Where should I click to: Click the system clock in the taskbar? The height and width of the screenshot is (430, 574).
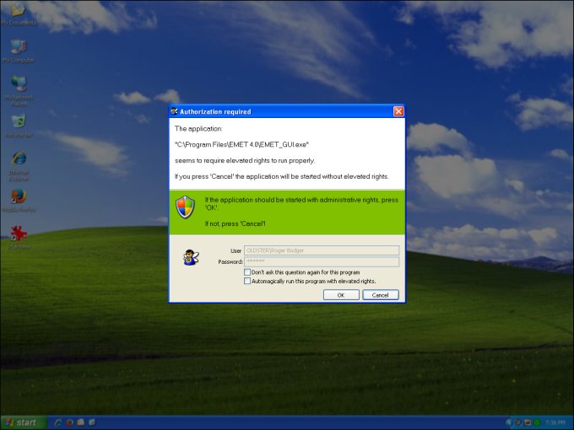[556, 422]
